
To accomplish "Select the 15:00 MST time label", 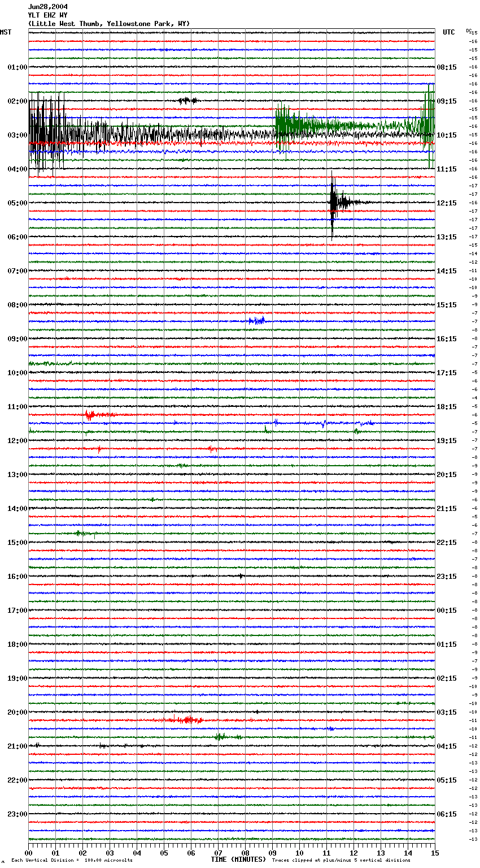I will (x=18, y=543).
